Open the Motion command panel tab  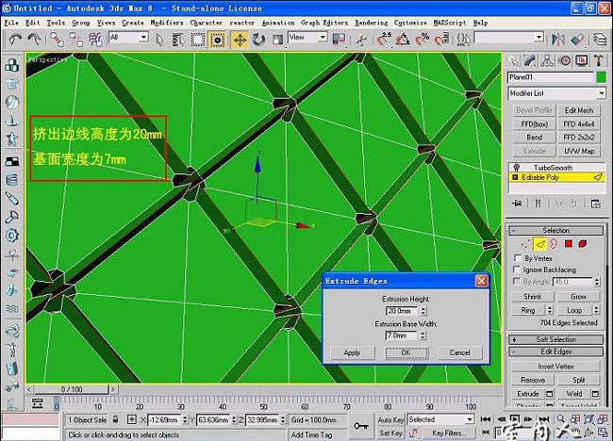(x=565, y=60)
